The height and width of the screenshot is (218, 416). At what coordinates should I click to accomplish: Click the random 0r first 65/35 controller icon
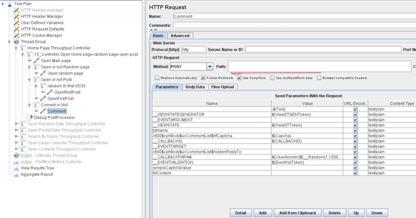pyautogui.click(x=43, y=86)
